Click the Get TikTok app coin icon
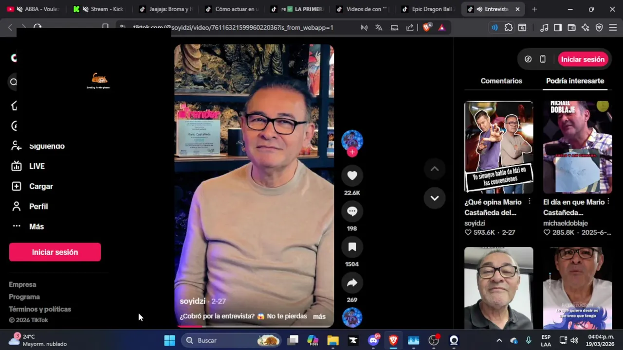Screen dimensions: 623x350 pyautogui.click(x=528, y=59)
